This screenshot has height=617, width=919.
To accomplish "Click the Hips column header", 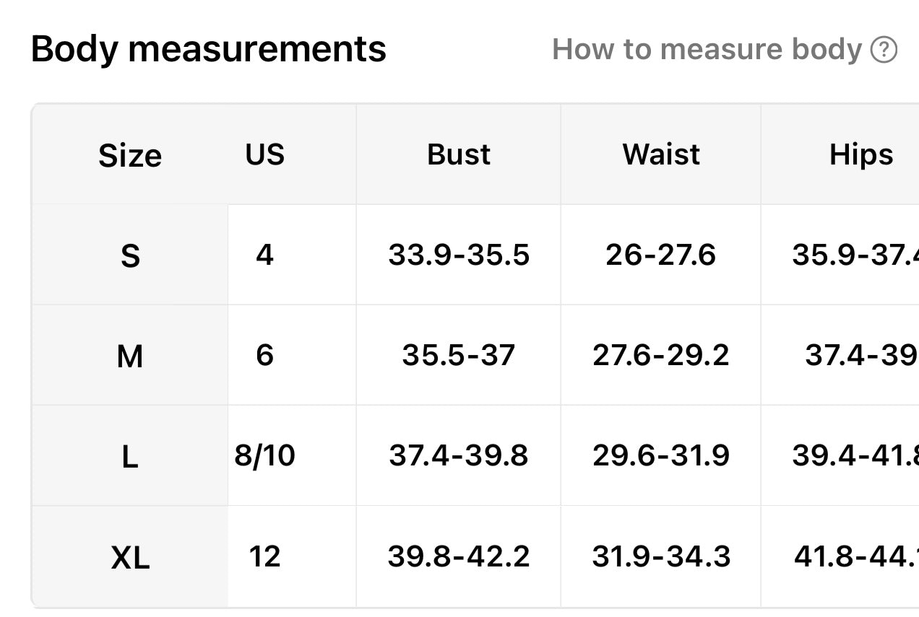I will pyautogui.click(x=860, y=154).
